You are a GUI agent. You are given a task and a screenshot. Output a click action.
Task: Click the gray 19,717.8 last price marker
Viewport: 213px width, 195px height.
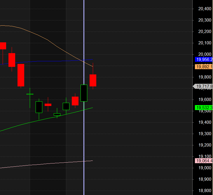pyautogui.click(x=203, y=86)
